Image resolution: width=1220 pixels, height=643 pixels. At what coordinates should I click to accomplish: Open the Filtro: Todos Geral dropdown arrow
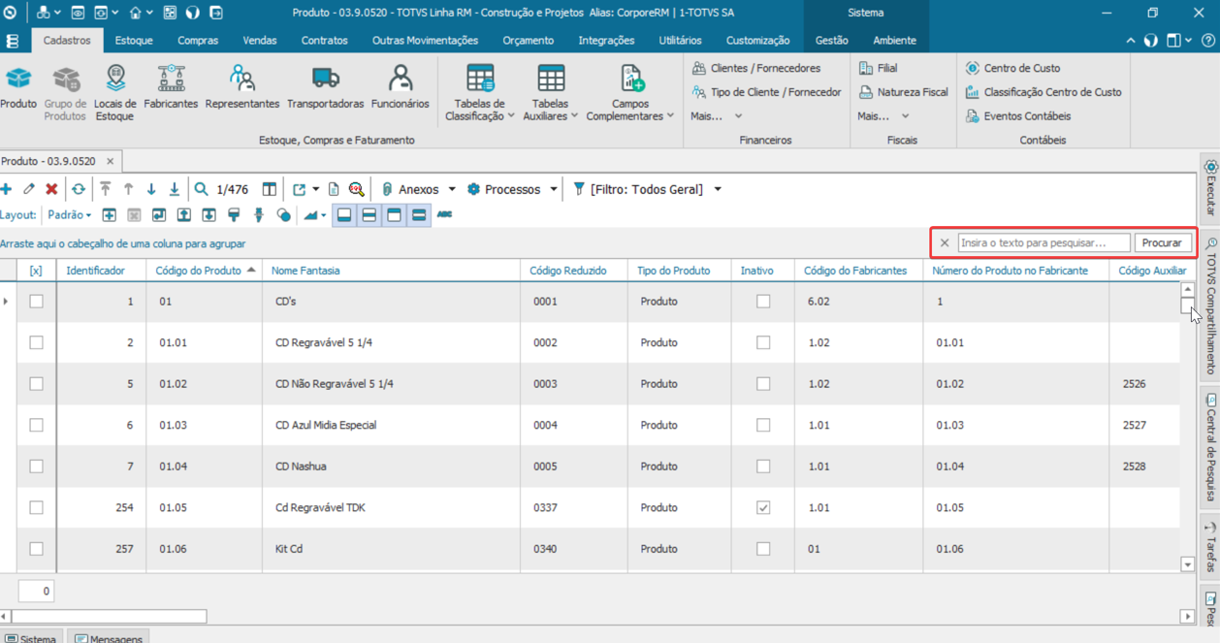pyautogui.click(x=718, y=189)
